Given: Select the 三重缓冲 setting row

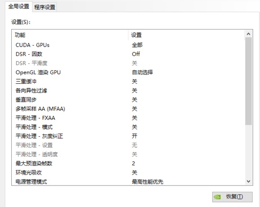Looking at the screenshot, I should point(128,82).
